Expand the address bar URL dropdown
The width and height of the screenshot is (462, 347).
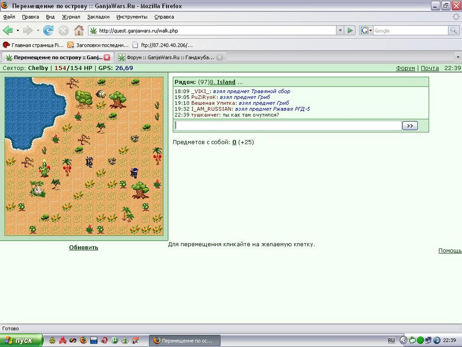tap(340, 30)
